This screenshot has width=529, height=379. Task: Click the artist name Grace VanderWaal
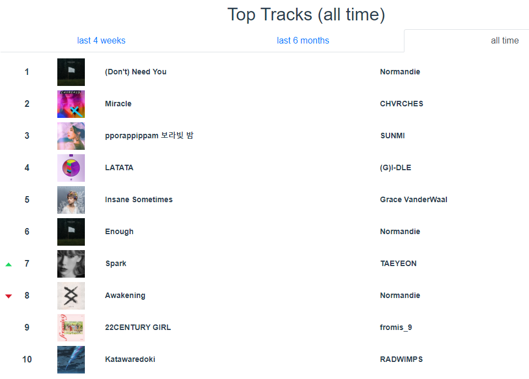(414, 199)
